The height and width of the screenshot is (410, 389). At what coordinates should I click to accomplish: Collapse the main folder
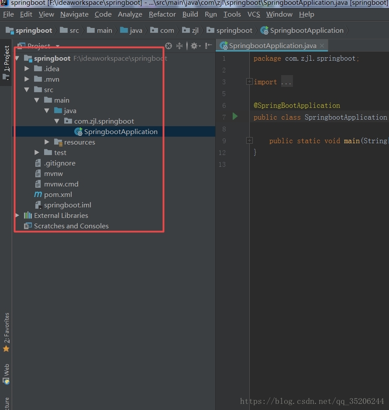37,100
